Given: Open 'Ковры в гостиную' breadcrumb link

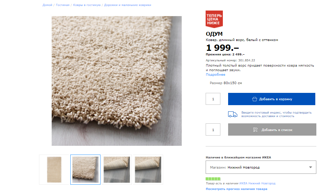Looking at the screenshot, I should point(87,5).
